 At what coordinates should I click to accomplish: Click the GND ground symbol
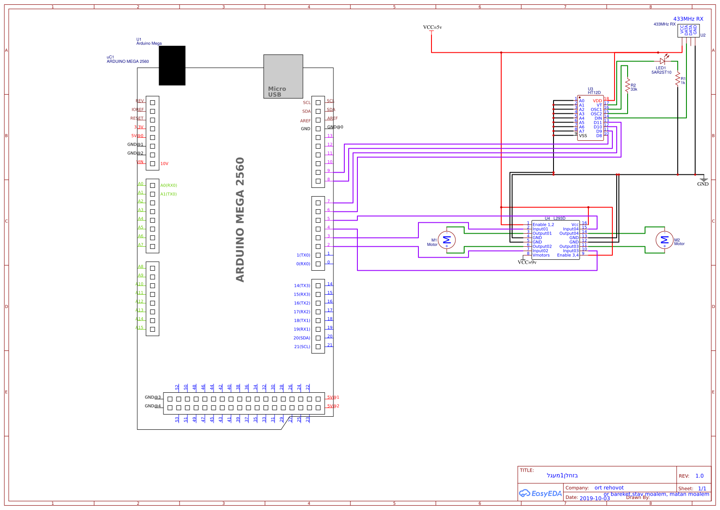click(x=703, y=179)
